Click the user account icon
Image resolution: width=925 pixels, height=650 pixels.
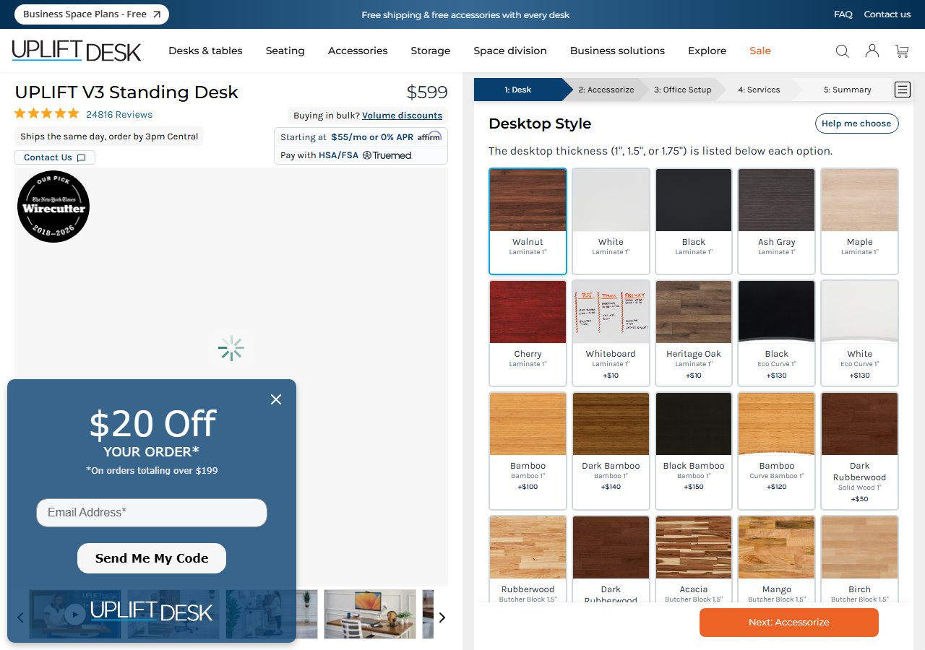click(x=872, y=51)
